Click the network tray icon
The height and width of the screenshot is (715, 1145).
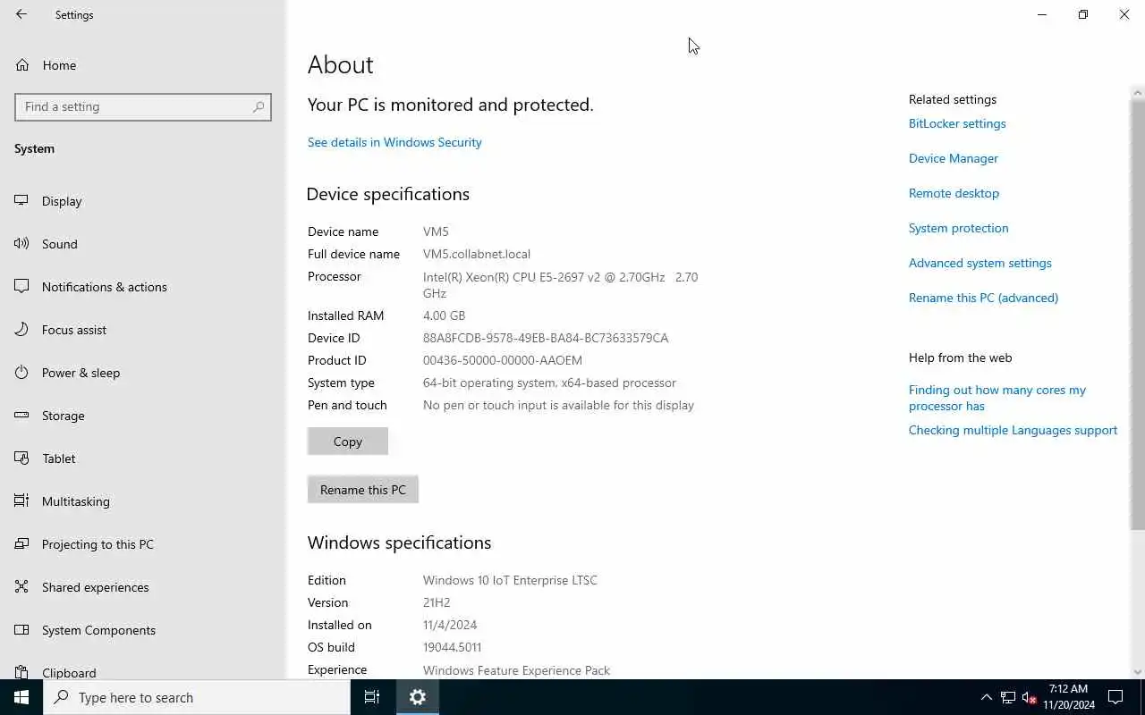tap(1008, 697)
